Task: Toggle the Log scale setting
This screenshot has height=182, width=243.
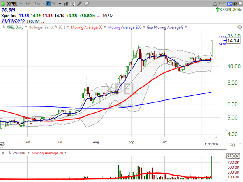Action: (x=231, y=144)
